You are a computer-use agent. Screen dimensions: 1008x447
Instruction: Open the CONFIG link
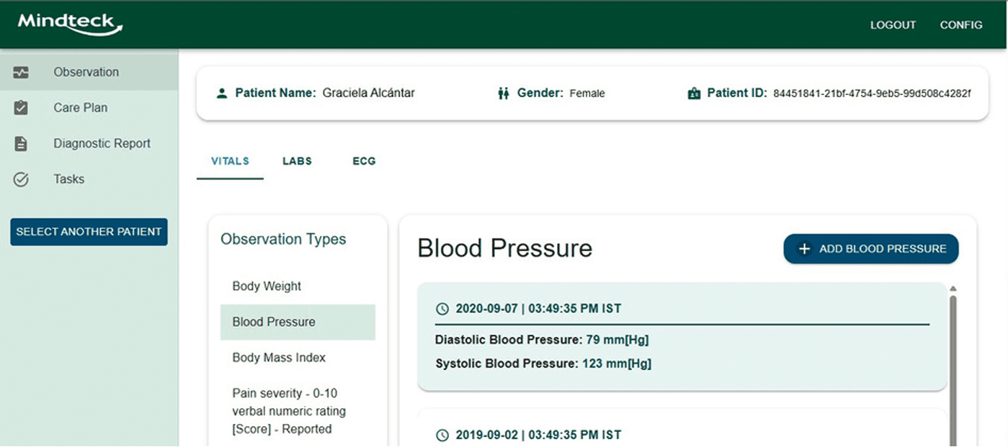961,24
